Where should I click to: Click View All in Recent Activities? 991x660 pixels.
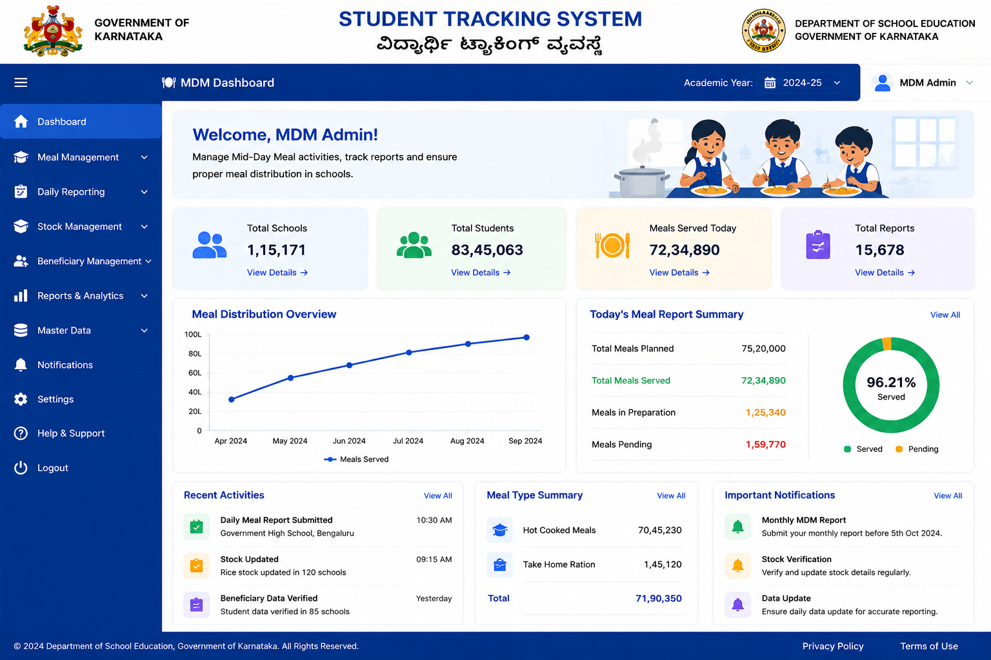[x=438, y=496]
